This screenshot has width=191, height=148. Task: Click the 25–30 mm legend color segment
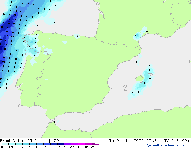point(61,144)
